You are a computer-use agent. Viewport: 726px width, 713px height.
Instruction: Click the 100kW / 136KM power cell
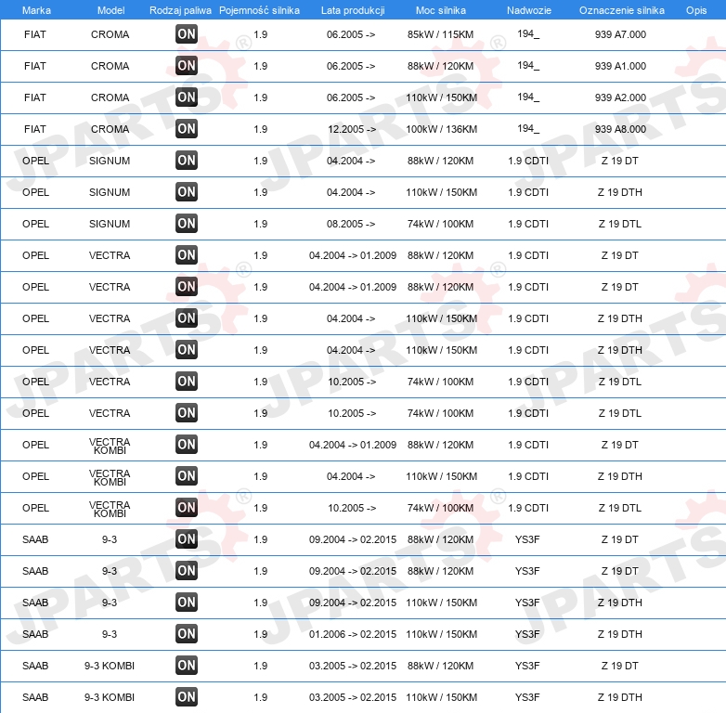[x=441, y=129]
